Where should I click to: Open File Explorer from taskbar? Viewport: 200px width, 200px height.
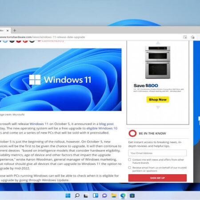[x=114, y=196]
